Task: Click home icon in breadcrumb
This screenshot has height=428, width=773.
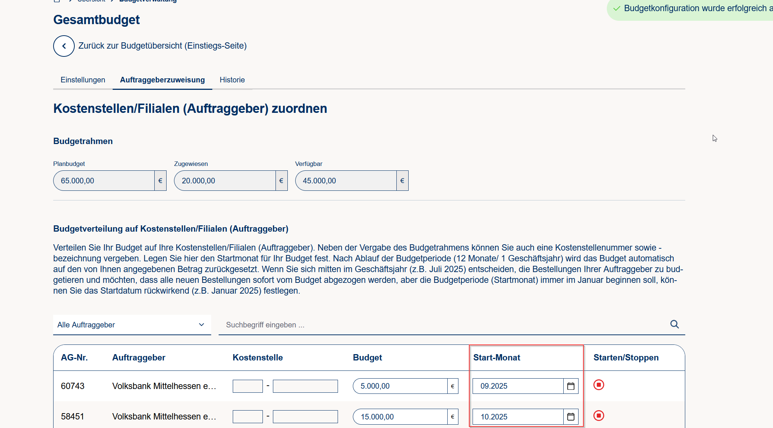Action: (x=57, y=1)
